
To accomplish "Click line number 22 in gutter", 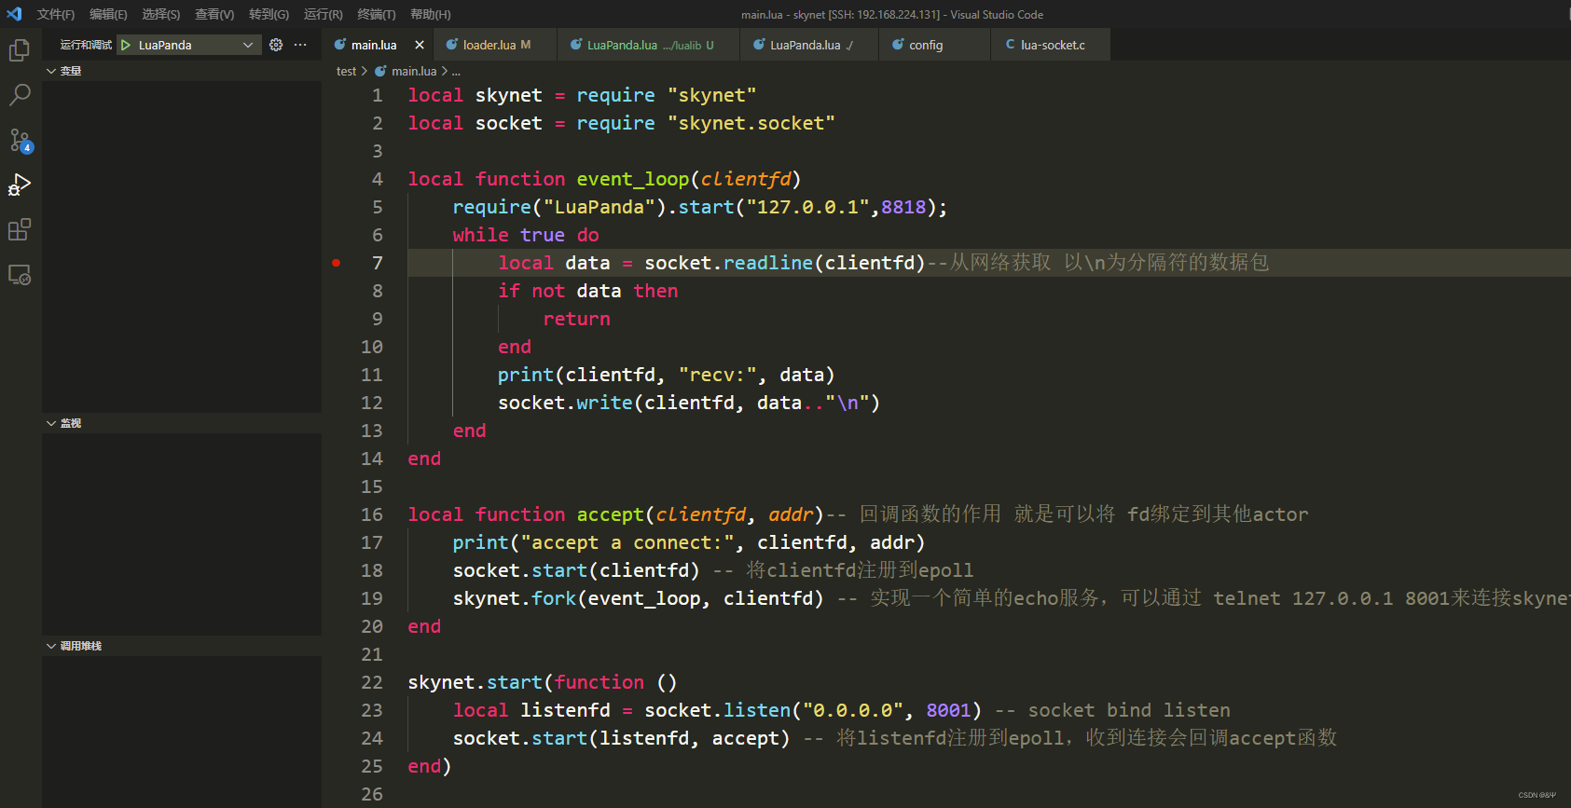I will pos(372,682).
